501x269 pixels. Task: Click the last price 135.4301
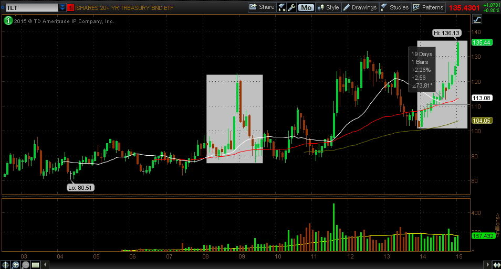464,8
